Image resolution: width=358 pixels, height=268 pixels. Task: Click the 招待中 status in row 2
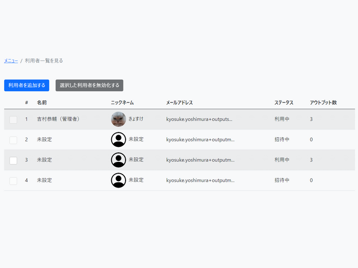[282, 139]
